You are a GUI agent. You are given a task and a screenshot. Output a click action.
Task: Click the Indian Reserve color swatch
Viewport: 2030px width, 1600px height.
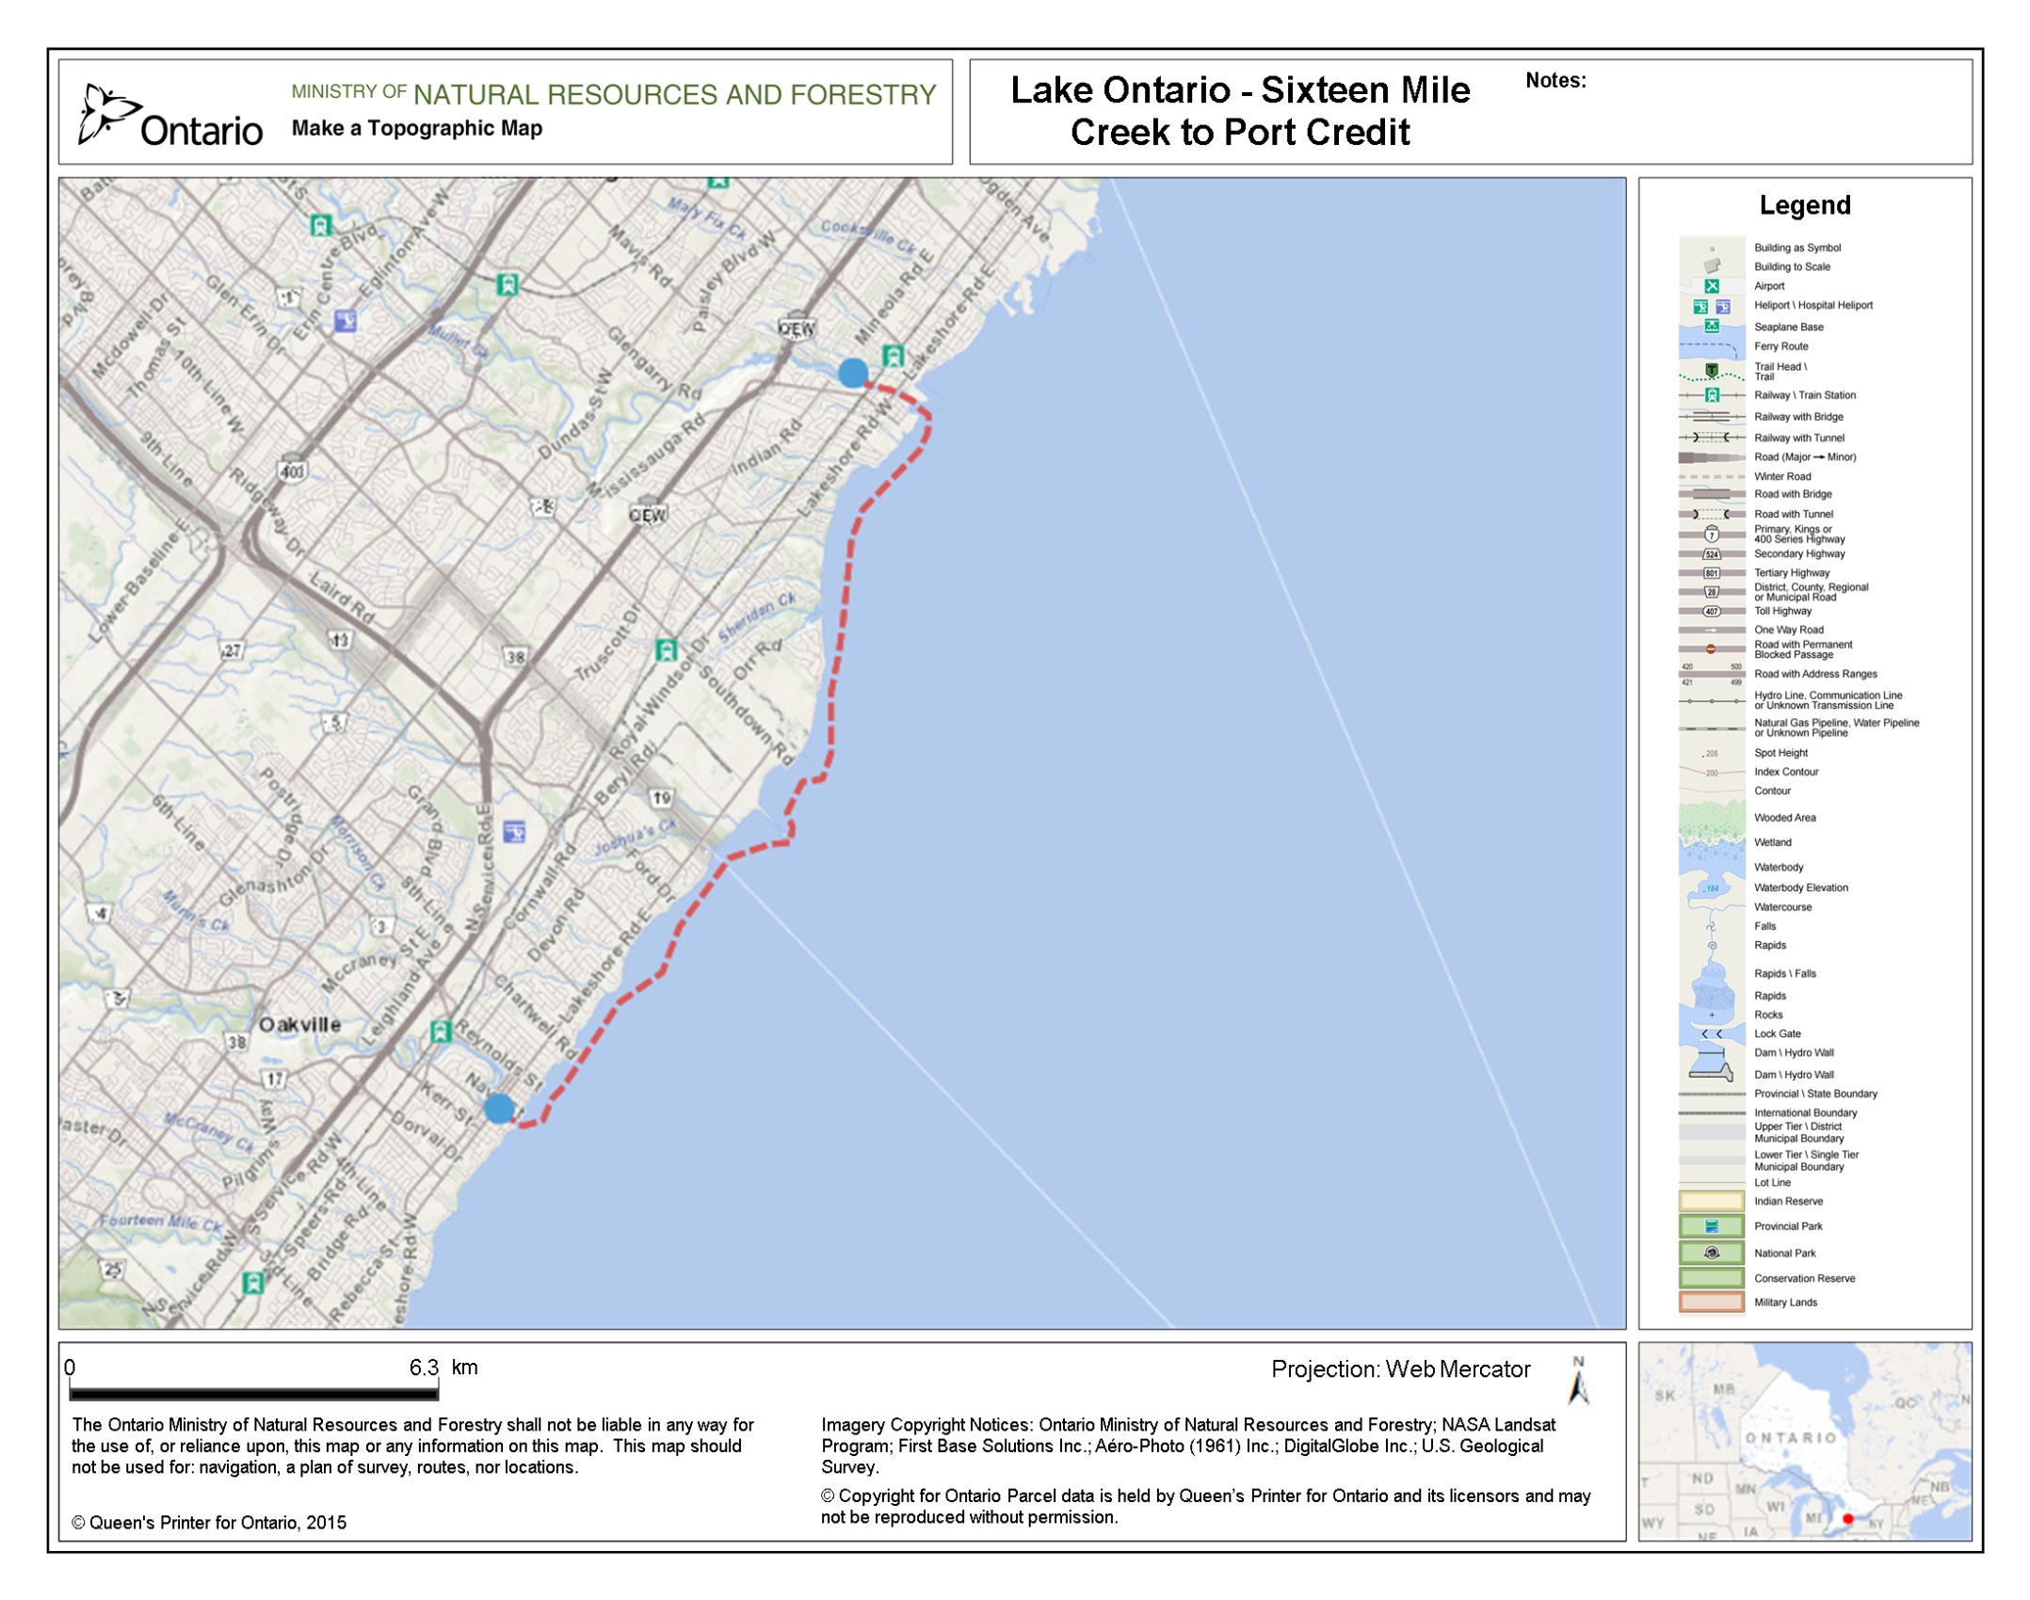click(1711, 1201)
